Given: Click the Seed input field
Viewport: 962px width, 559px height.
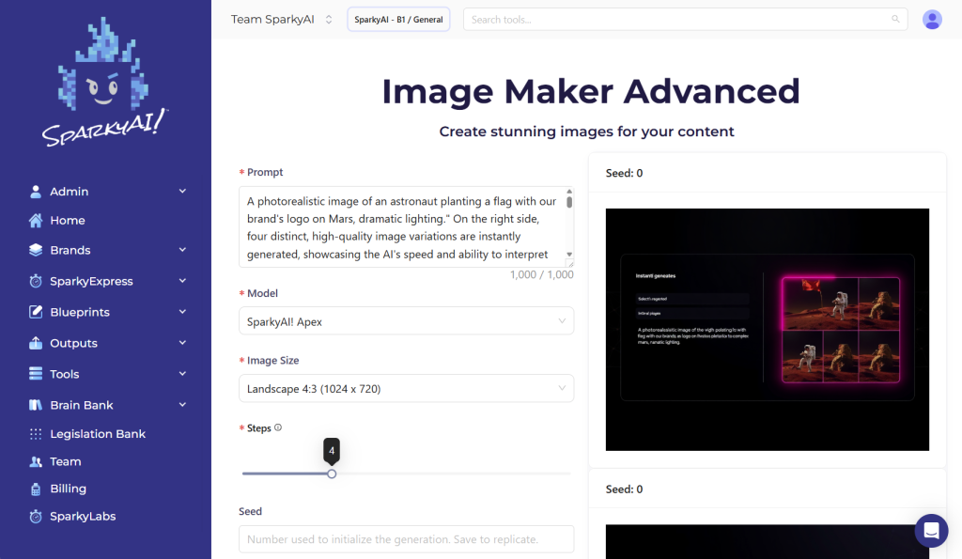Looking at the screenshot, I should pos(406,538).
